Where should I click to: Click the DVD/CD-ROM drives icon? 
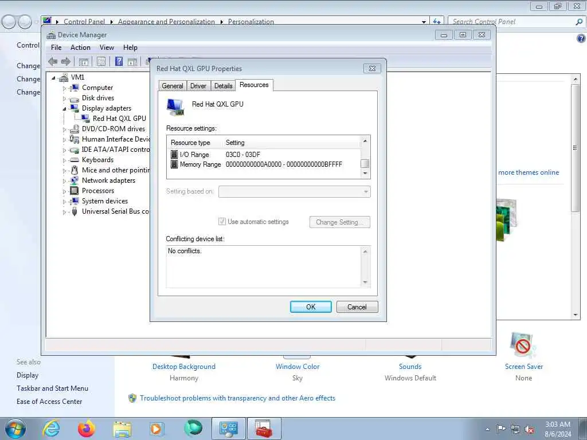pos(75,129)
